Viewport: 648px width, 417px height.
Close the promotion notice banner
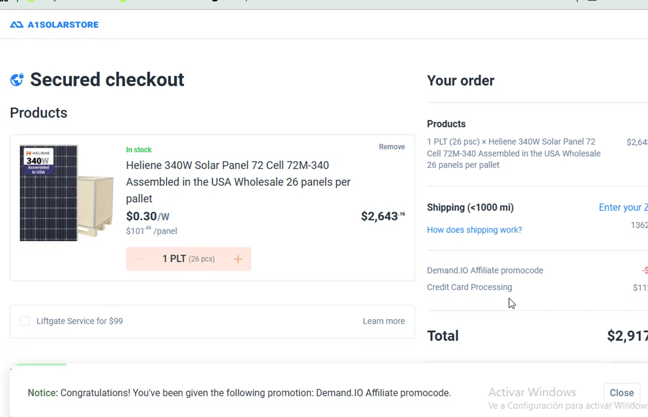tap(622, 393)
